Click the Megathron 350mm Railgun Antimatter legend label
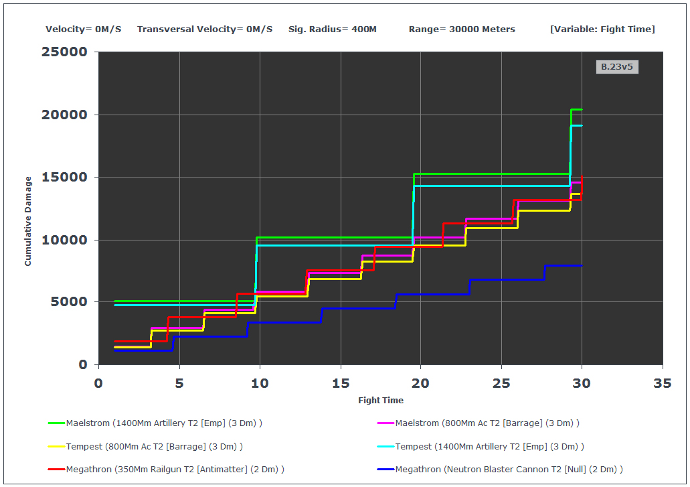 click(175, 470)
